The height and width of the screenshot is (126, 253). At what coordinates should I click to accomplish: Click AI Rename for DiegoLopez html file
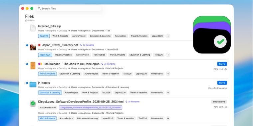pos(132,102)
